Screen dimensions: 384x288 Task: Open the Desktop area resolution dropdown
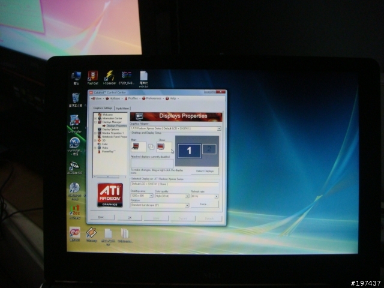point(151,196)
